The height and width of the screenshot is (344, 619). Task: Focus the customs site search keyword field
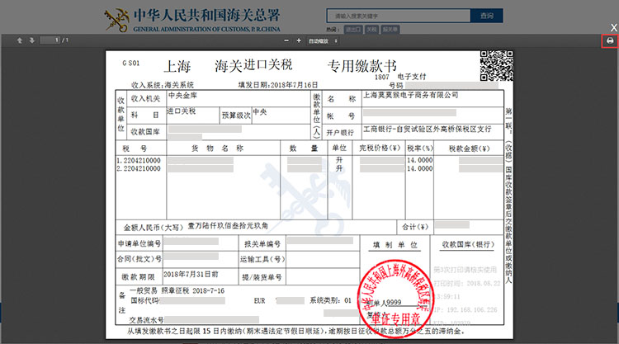399,16
